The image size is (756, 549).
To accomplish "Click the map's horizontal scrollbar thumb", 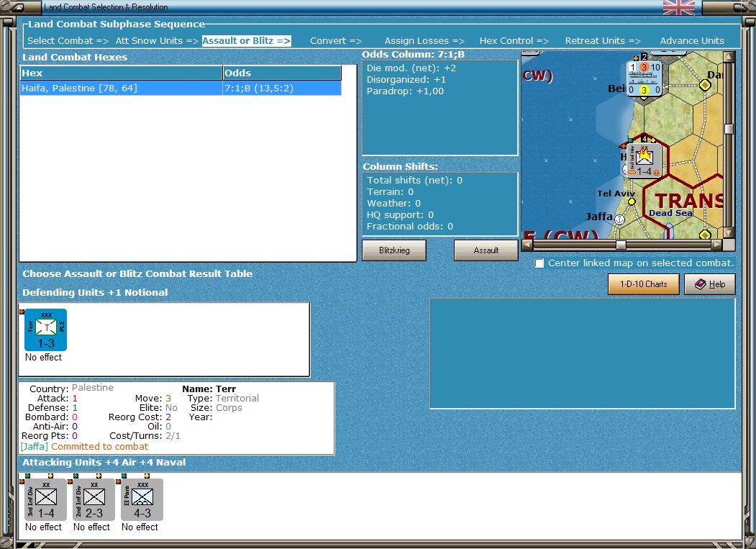I will point(621,245).
